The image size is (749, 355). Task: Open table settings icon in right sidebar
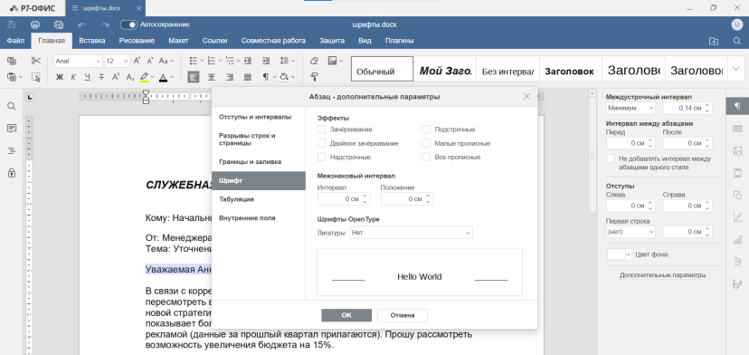pyautogui.click(x=737, y=129)
